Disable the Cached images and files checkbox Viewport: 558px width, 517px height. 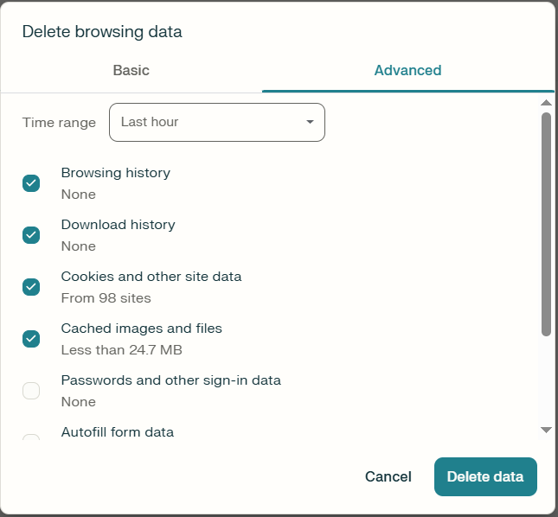pyautogui.click(x=31, y=339)
